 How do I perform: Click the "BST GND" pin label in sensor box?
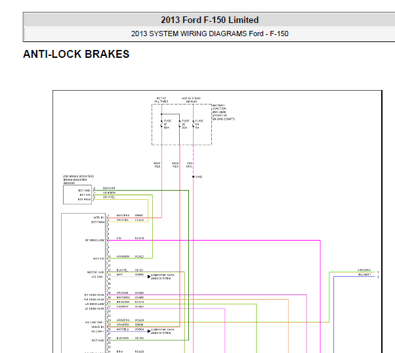pos(84,191)
